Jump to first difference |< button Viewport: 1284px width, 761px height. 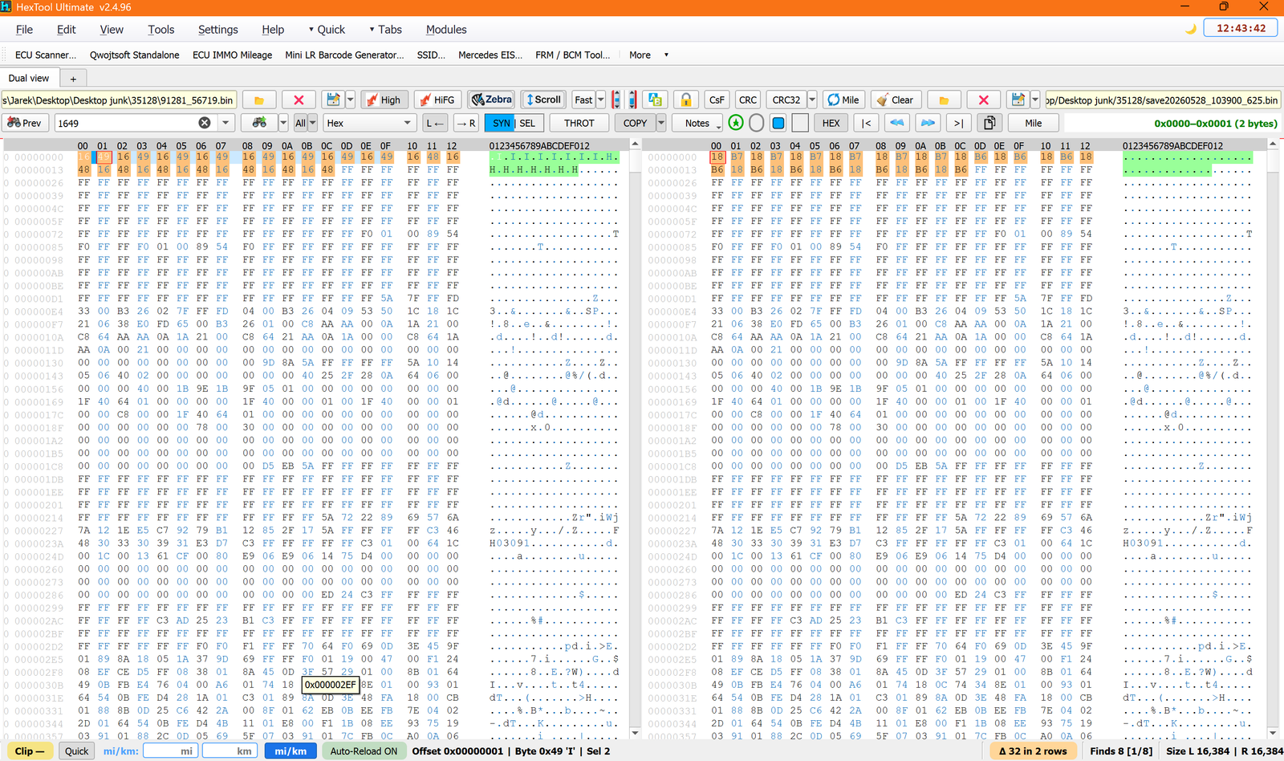(x=866, y=123)
